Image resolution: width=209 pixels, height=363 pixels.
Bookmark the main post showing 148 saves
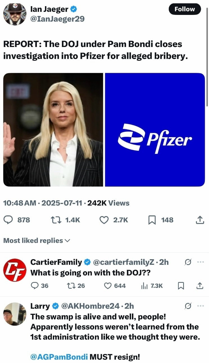152,220
